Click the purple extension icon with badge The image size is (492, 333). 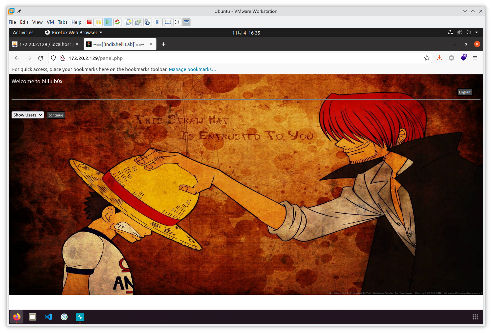click(x=464, y=58)
